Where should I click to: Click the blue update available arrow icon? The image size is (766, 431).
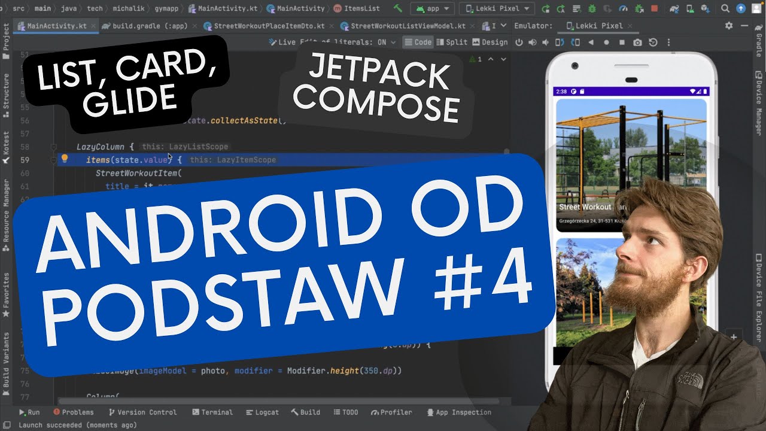tap(741, 8)
